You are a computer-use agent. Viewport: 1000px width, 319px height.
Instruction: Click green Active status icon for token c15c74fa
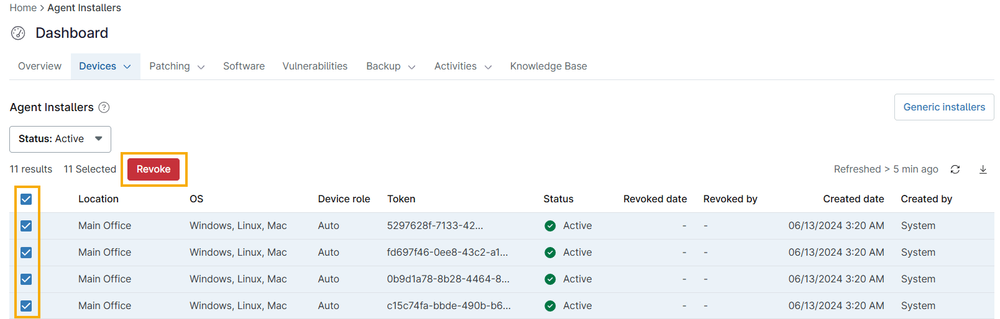point(550,306)
